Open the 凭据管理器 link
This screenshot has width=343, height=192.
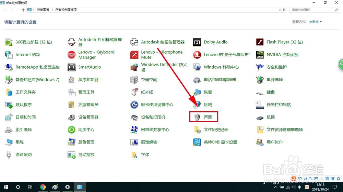[88, 105]
